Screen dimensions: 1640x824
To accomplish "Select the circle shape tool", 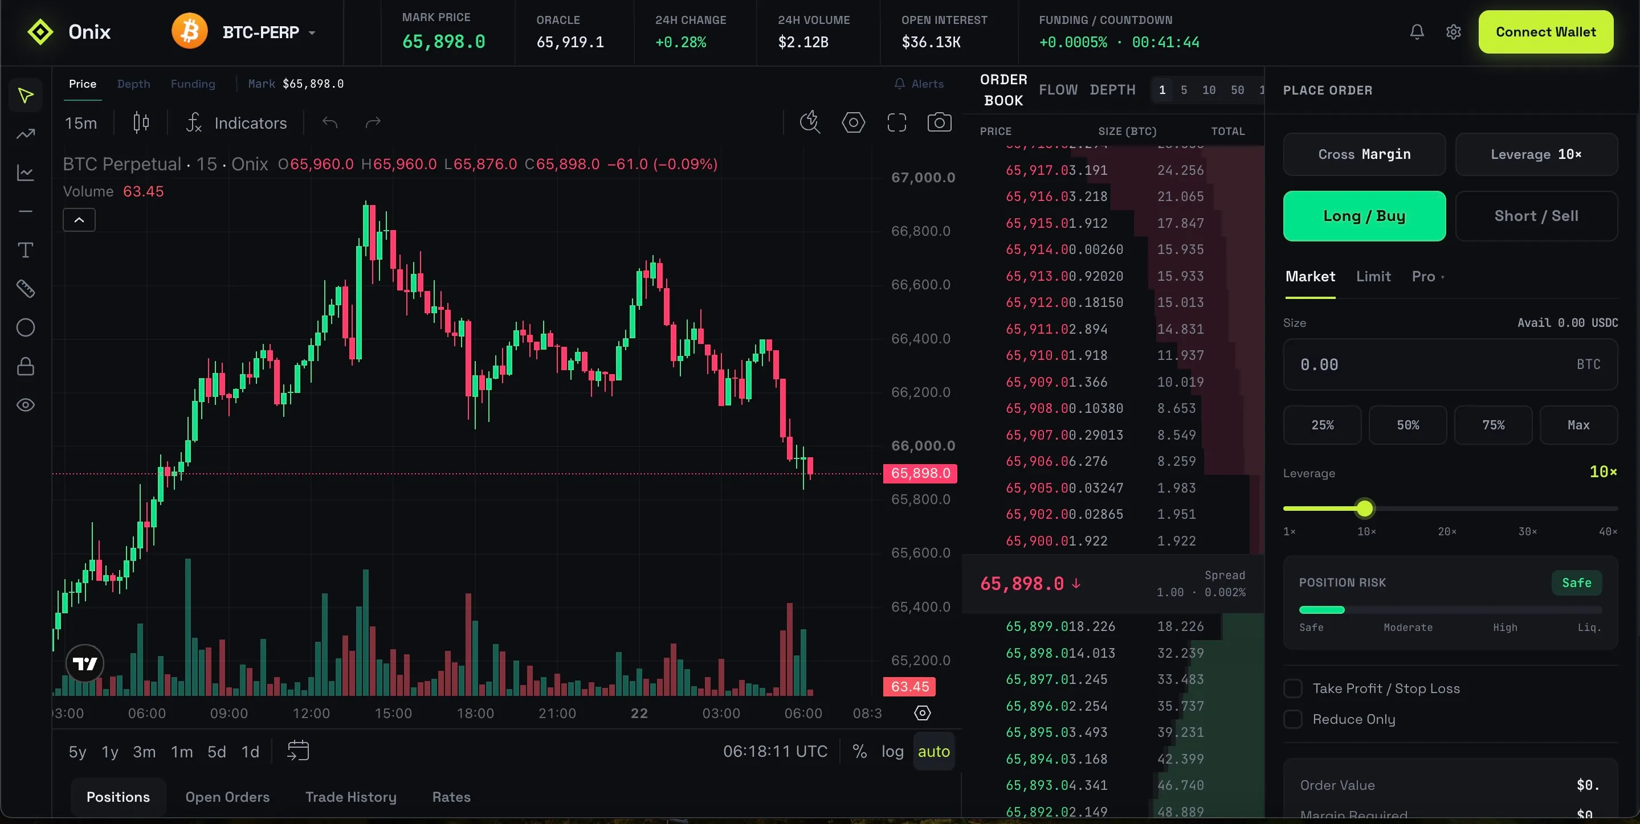I will (26, 327).
